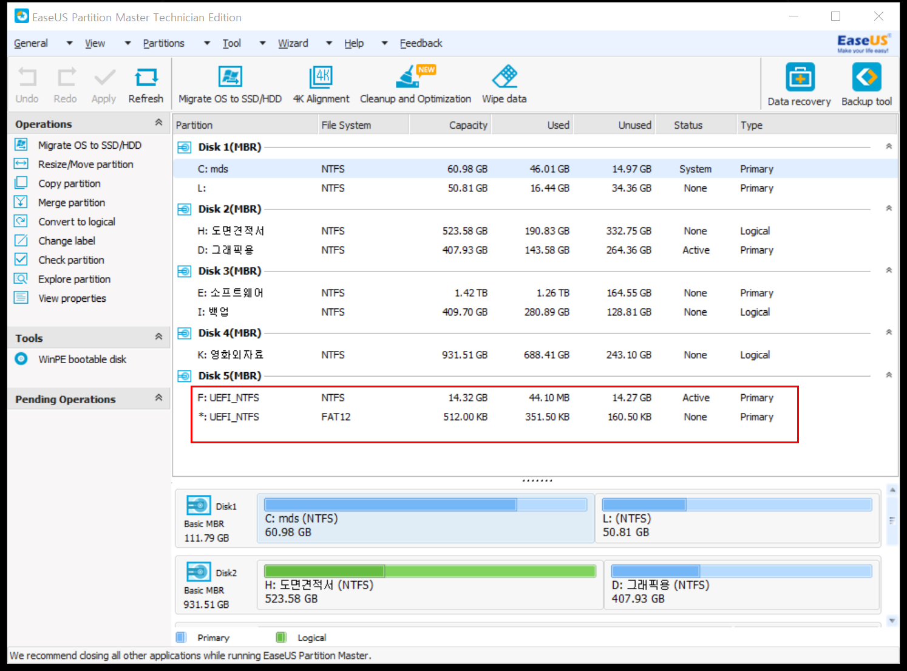Collapse the Disk 2(MBR) group
Viewport: 907px width, 671px height.
point(889,208)
